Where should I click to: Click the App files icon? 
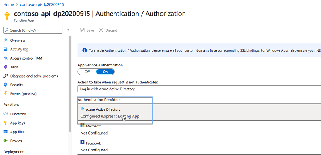[5, 132]
